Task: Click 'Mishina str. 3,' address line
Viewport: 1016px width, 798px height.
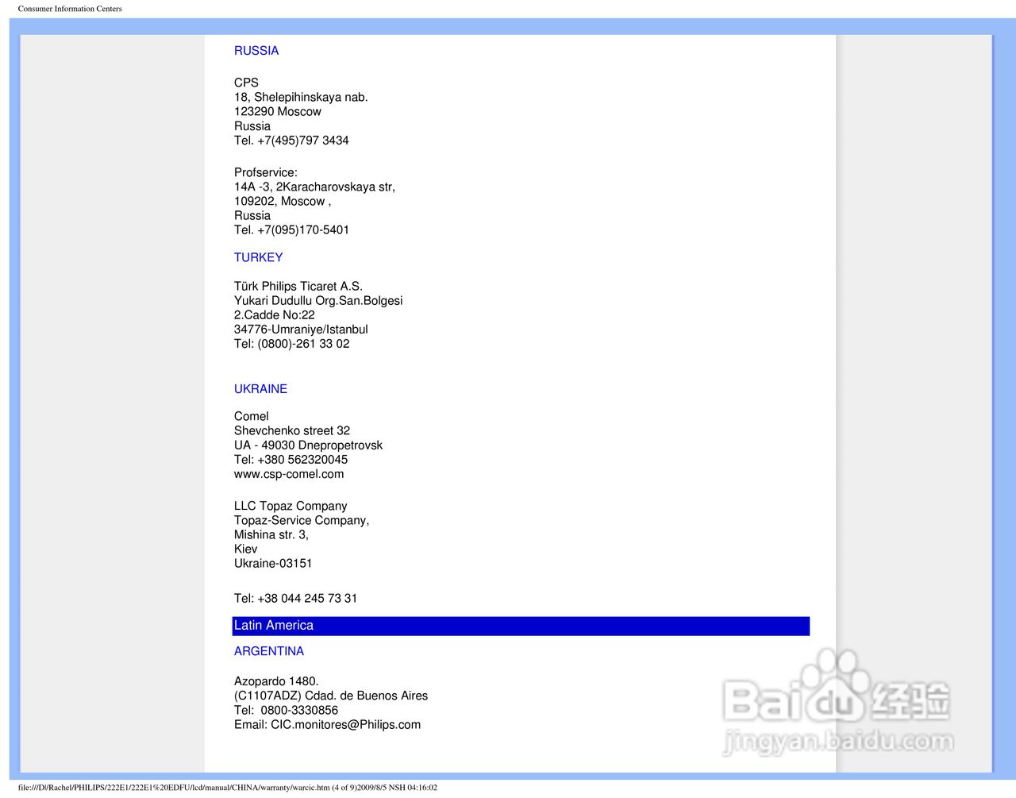Action: coord(271,535)
